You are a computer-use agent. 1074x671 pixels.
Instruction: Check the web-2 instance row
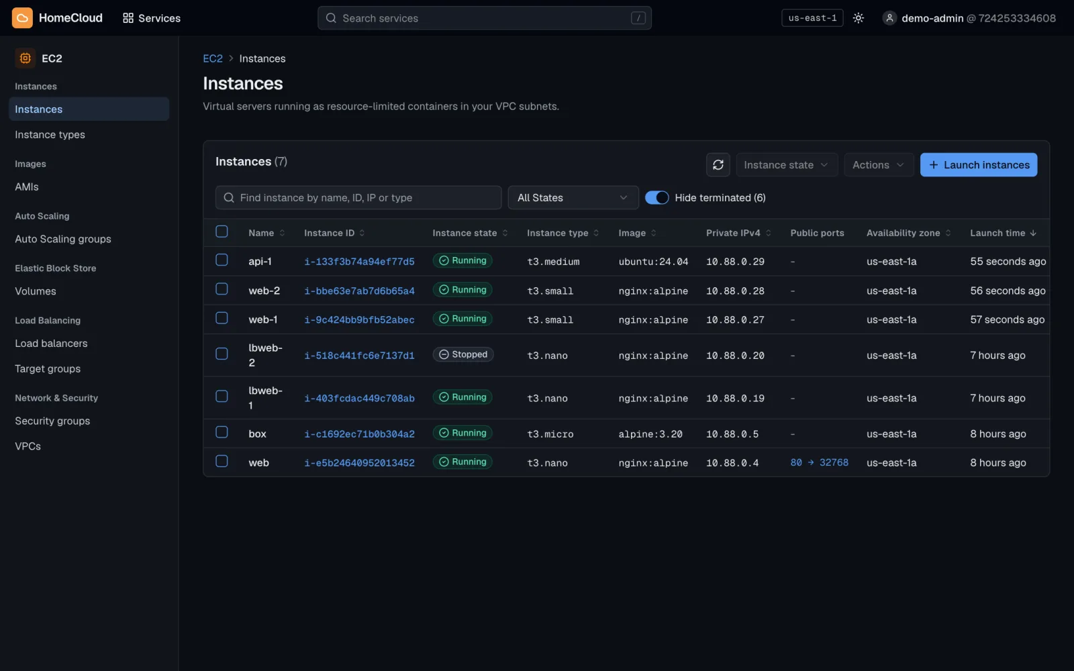pyautogui.click(x=222, y=289)
